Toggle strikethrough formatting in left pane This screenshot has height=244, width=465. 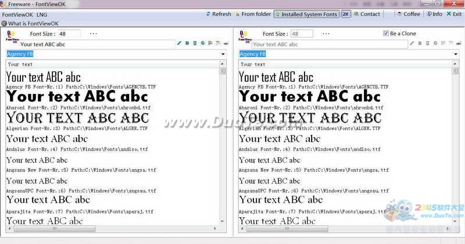tap(203, 44)
